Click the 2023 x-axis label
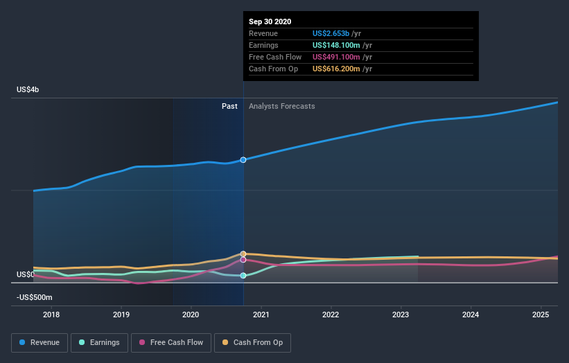 (401, 315)
